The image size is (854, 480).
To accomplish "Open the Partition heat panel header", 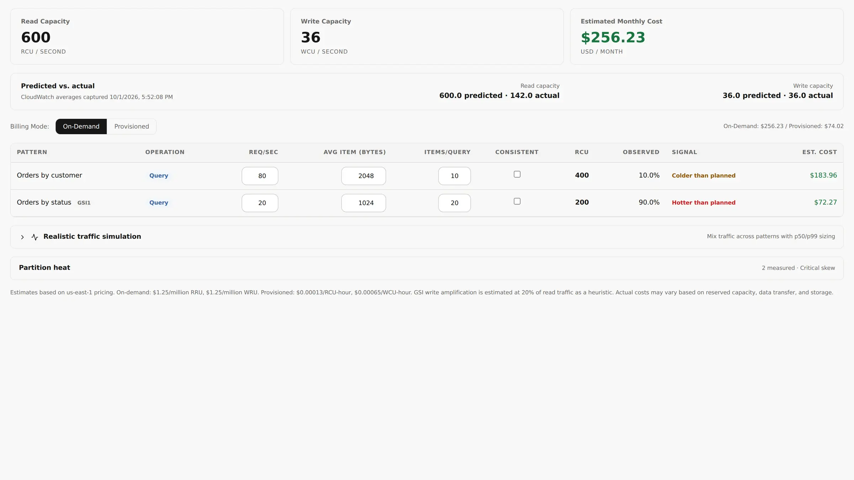I will [x=427, y=268].
